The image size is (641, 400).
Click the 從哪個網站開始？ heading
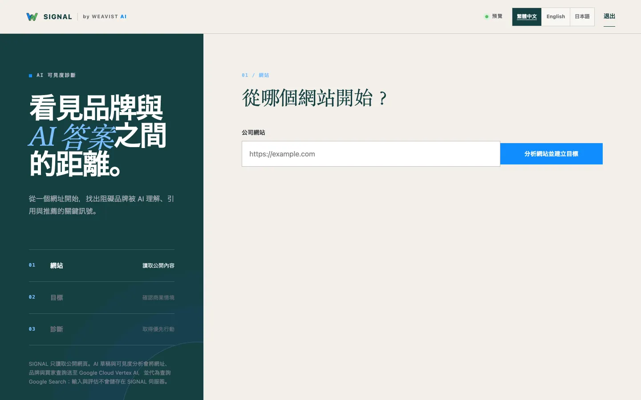pos(315,98)
